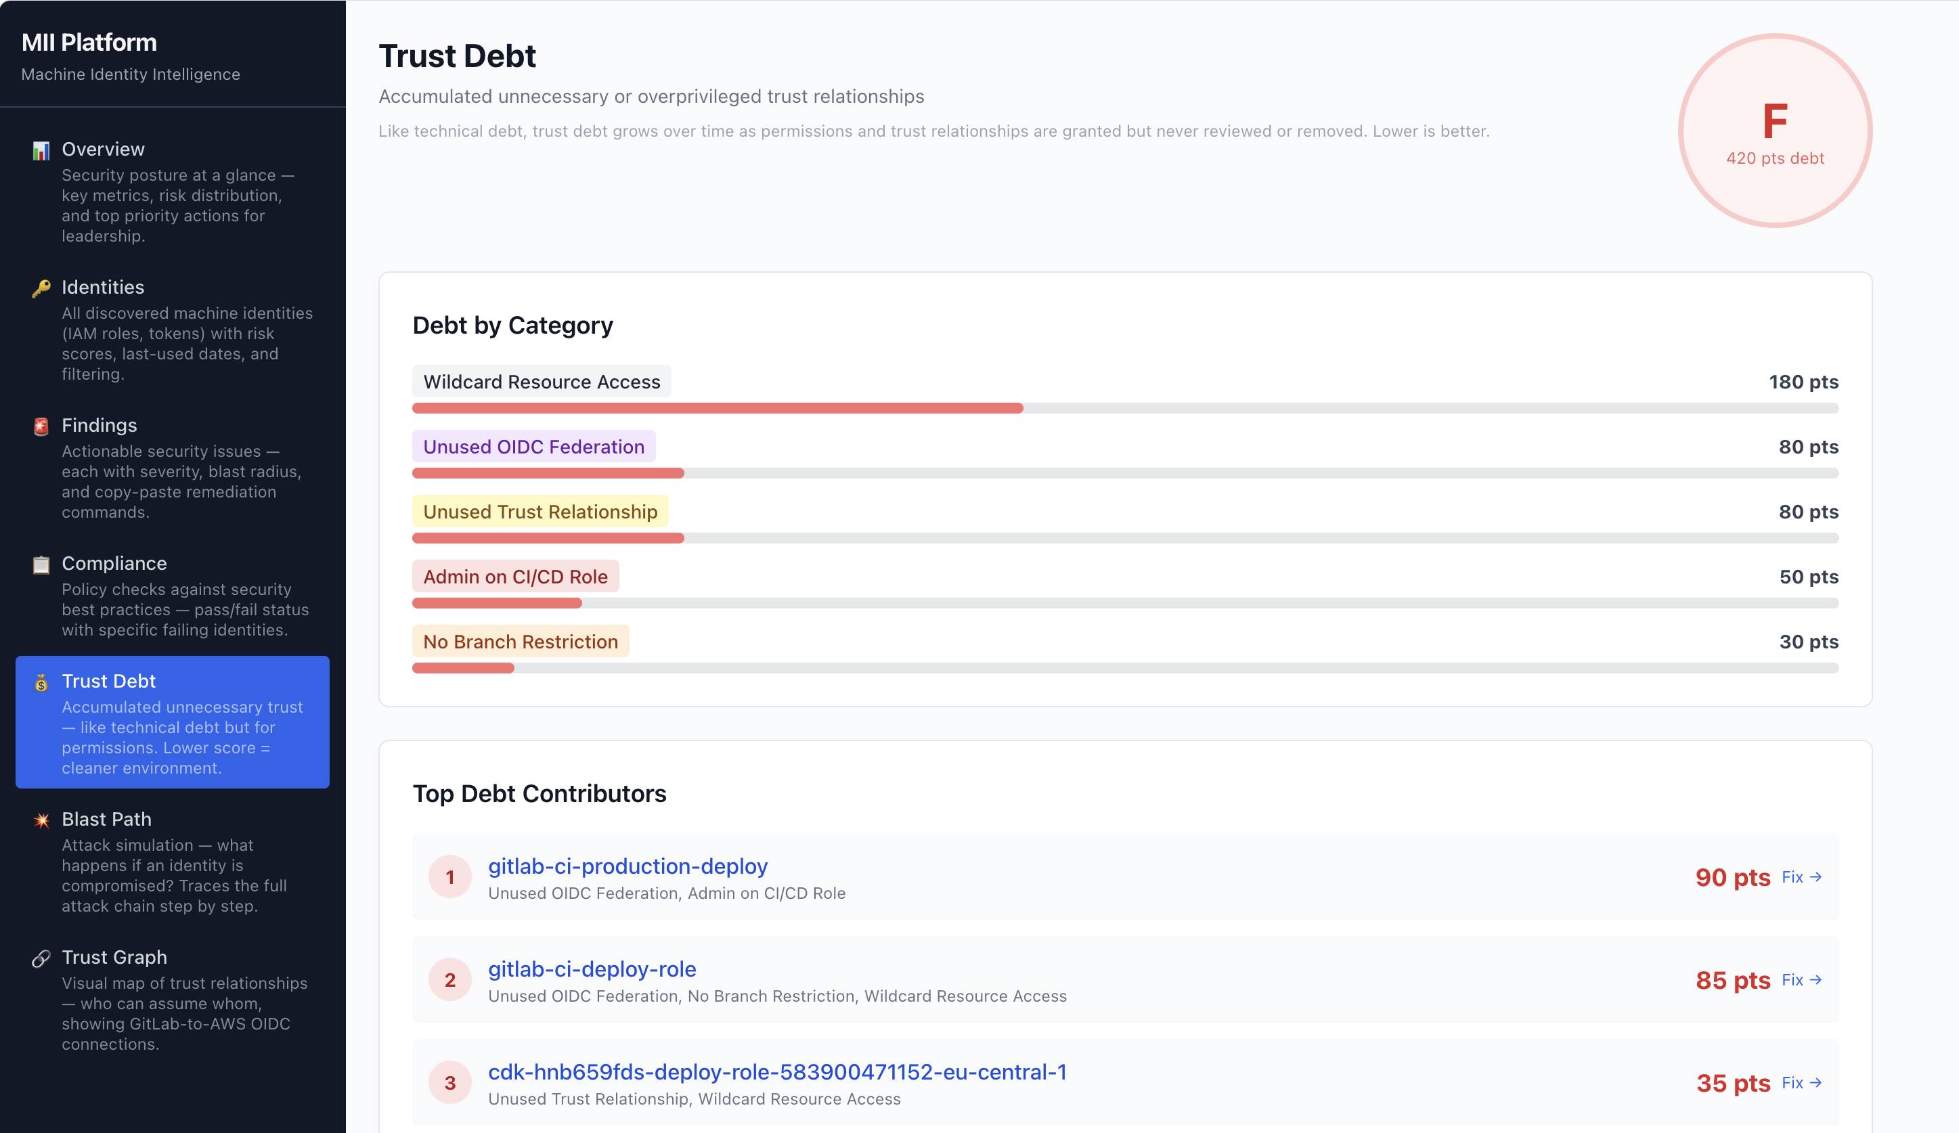Click the Debt by Category heading

point(513,326)
